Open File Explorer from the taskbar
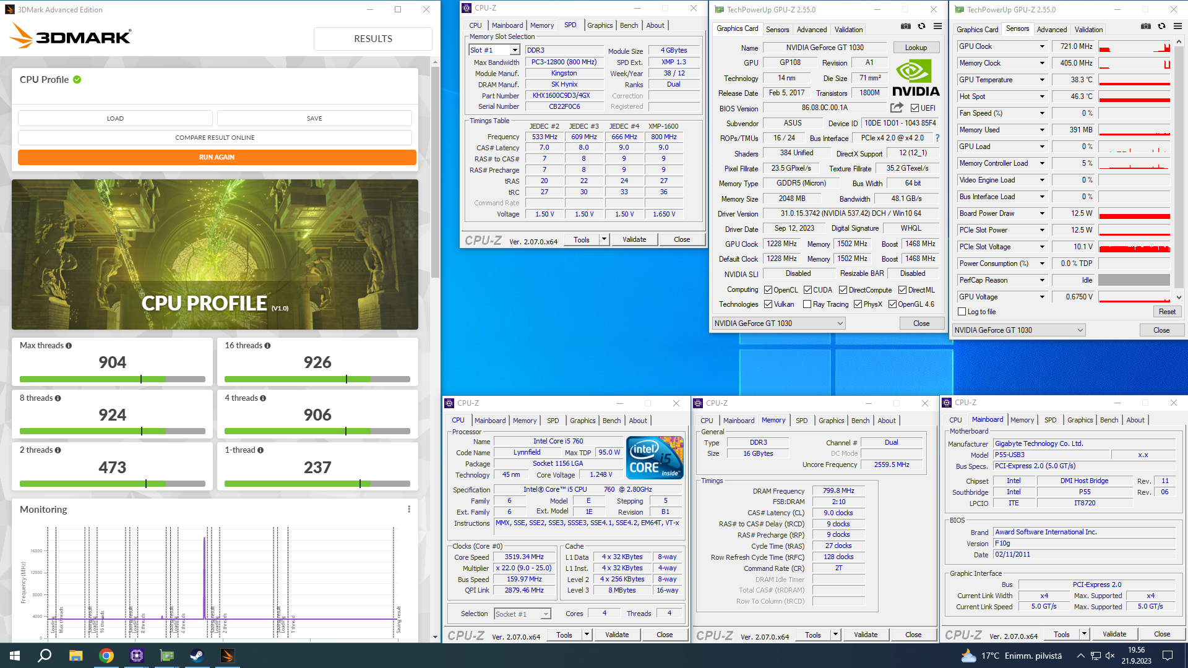The height and width of the screenshot is (668, 1188). [x=75, y=656]
